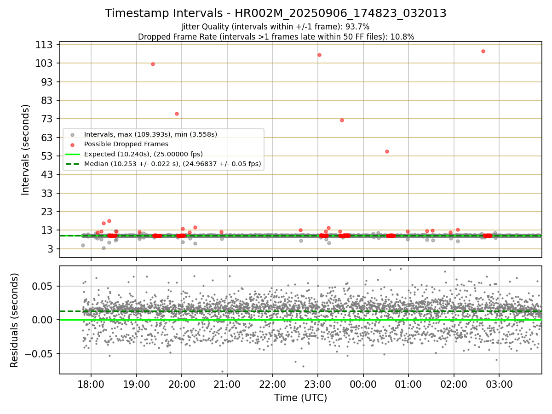Image resolution: width=552 pixels, height=414 pixels.
Task: Click legend entry 'Intervals, max (109.393s), min (3.558s)'
Action: (150, 135)
